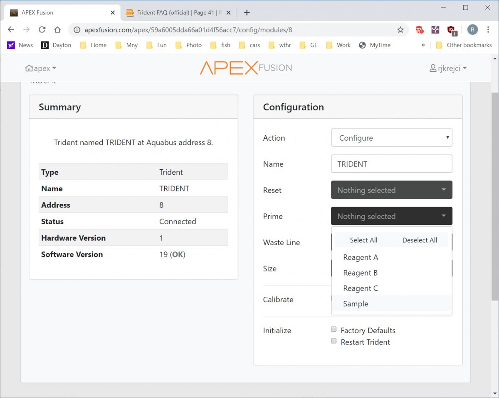Bookmark this page with the star icon
The height and width of the screenshot is (398, 499).
click(x=400, y=29)
